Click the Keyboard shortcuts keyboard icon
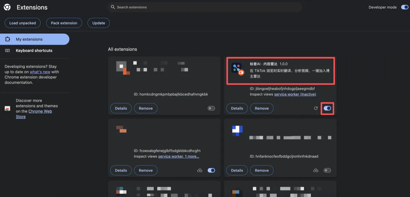This screenshot has height=197, width=410. pos(8,51)
